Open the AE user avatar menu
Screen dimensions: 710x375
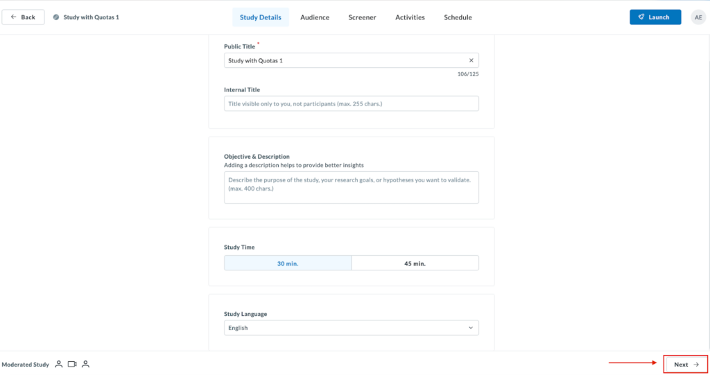click(x=698, y=17)
